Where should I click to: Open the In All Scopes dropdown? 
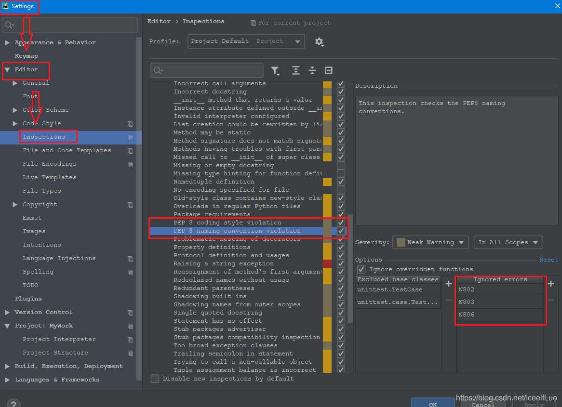tap(508, 242)
